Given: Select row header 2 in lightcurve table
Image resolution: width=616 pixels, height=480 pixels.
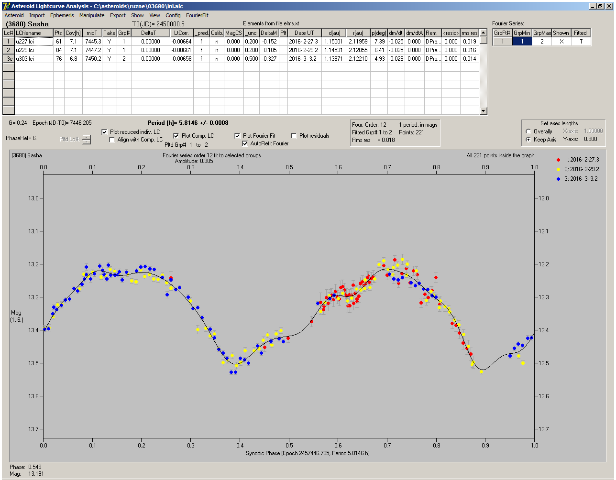Looking at the screenshot, I should [9, 50].
